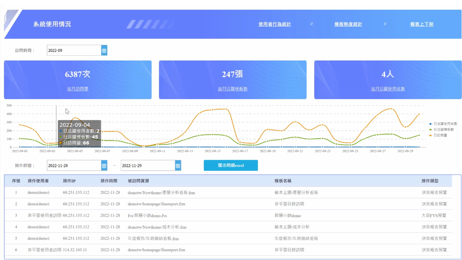Open calendar icon beside 2022-11-28 start date
The image size is (462, 260).
[x=104, y=166]
